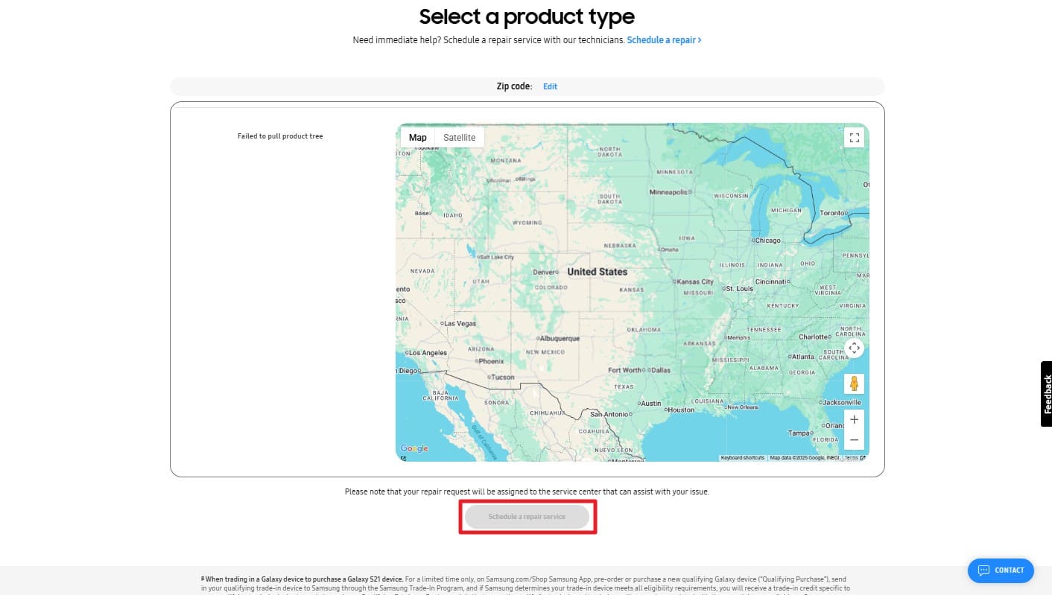Click the Tucson map label

coord(501,377)
